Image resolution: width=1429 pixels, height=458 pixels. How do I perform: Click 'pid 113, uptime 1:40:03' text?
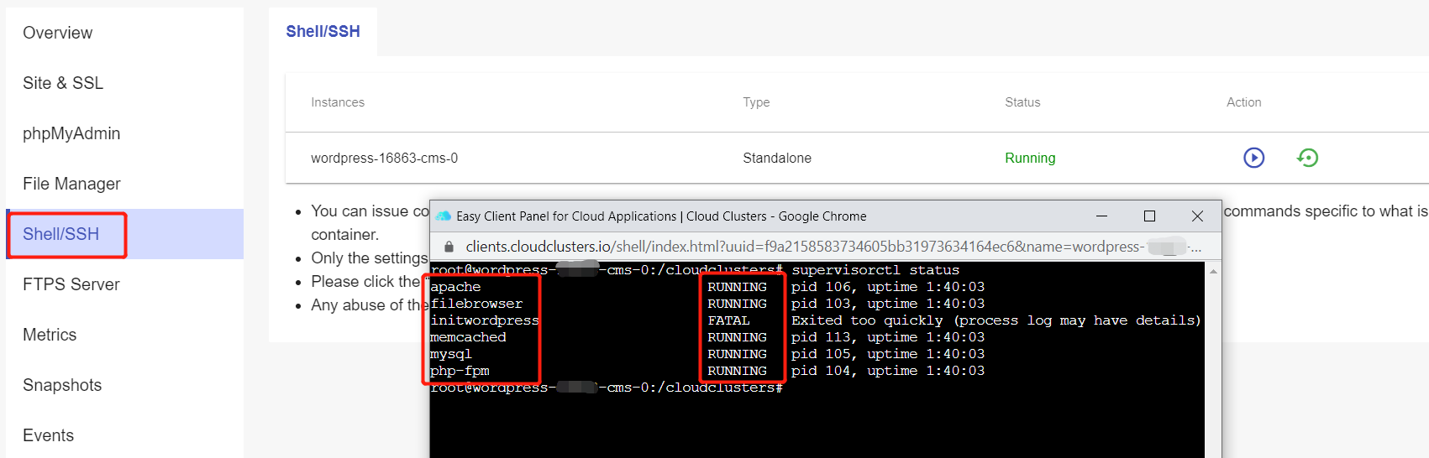click(x=888, y=337)
